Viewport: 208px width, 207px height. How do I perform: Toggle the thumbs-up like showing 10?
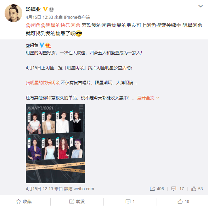tap(183, 202)
